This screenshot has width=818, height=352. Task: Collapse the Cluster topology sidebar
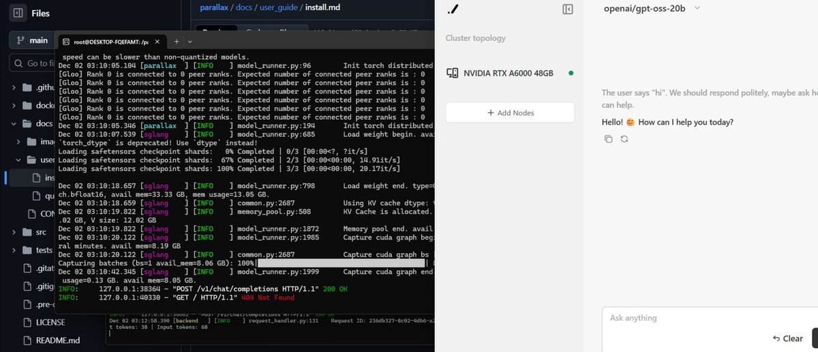coord(567,10)
